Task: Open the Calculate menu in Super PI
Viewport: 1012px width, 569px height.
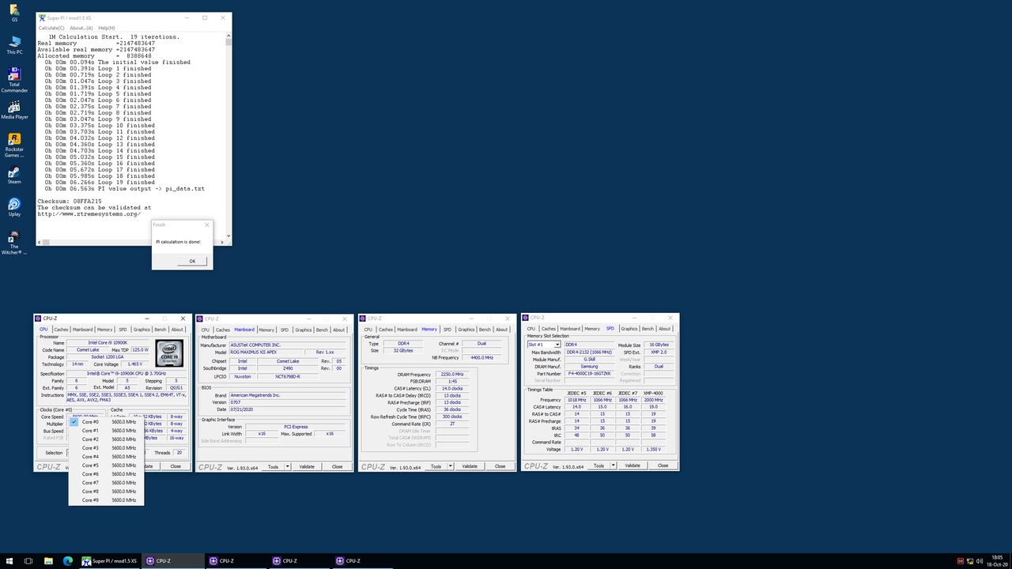Action: [x=51, y=28]
